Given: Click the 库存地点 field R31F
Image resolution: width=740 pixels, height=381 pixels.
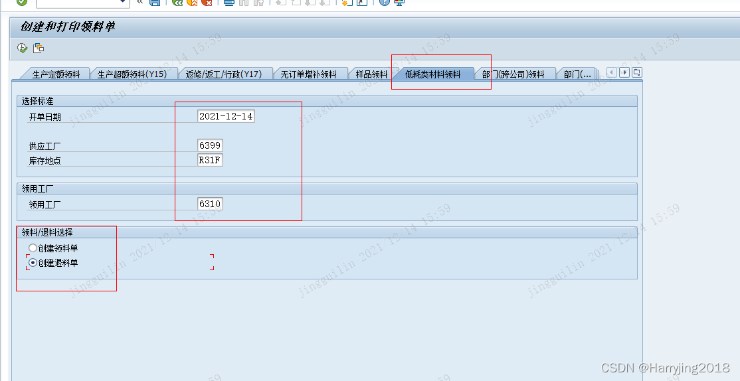Looking at the screenshot, I should click(210, 160).
